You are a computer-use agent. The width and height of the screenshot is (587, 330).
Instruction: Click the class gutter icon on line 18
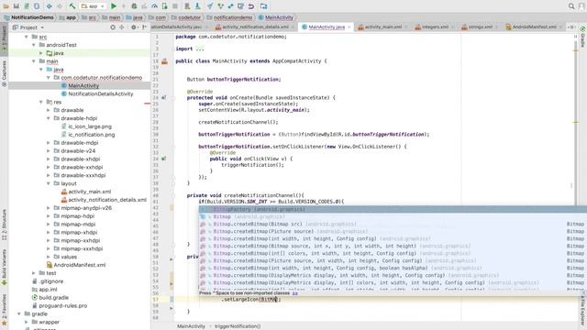click(x=164, y=61)
